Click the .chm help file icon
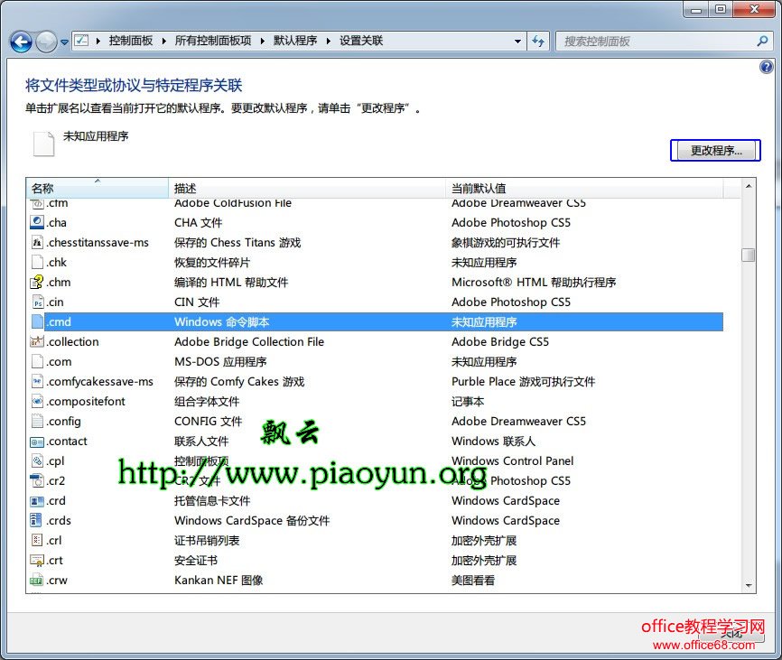Screen dimensions: 782x660 point(37,282)
